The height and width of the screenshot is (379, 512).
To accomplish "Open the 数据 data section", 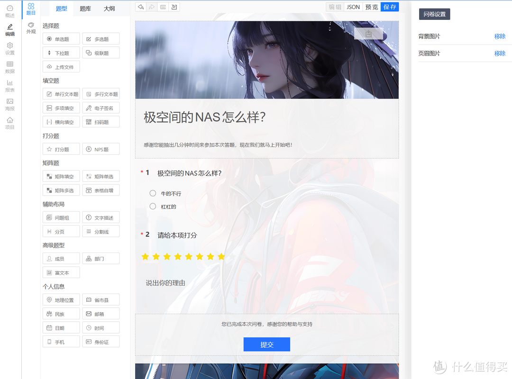I will pos(9,67).
